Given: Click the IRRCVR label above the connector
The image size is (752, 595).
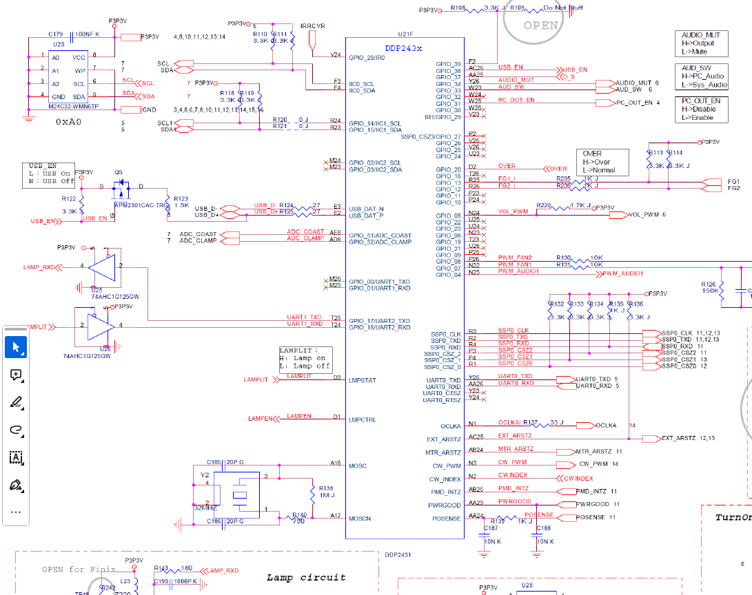Looking at the screenshot, I should (313, 26).
